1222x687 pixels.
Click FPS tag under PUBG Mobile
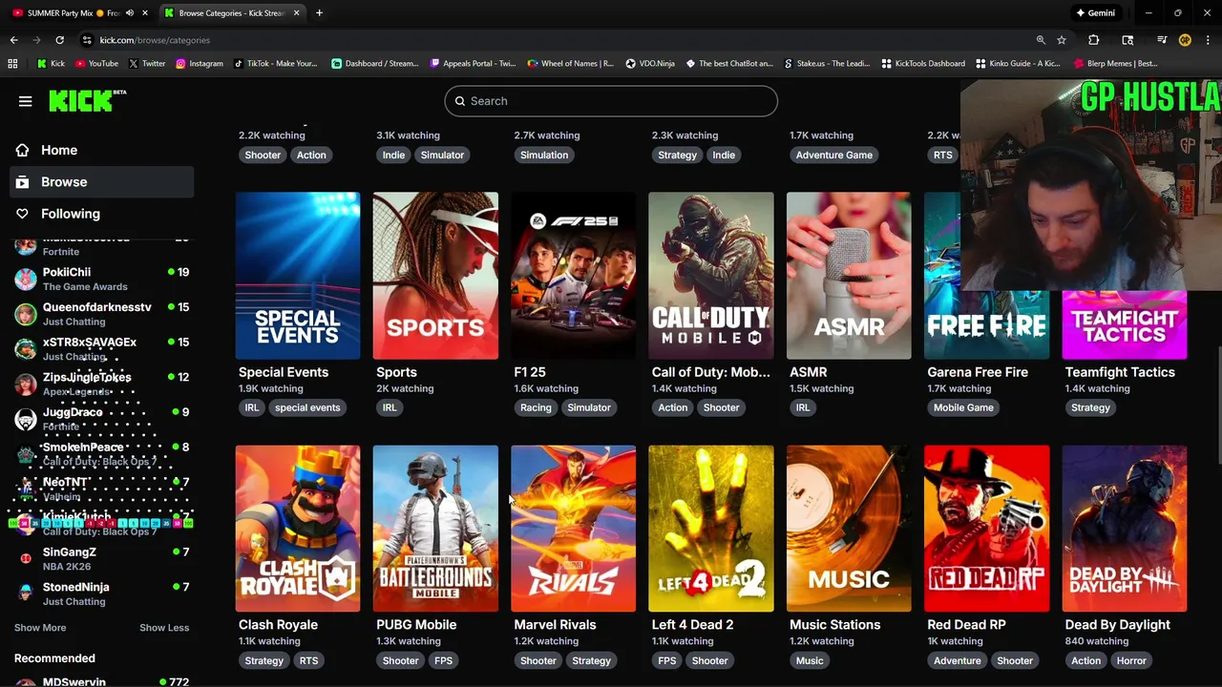pos(443,660)
